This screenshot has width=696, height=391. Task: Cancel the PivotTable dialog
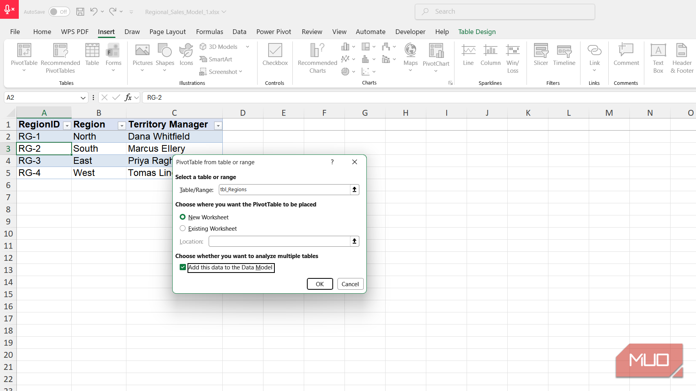pyautogui.click(x=350, y=284)
